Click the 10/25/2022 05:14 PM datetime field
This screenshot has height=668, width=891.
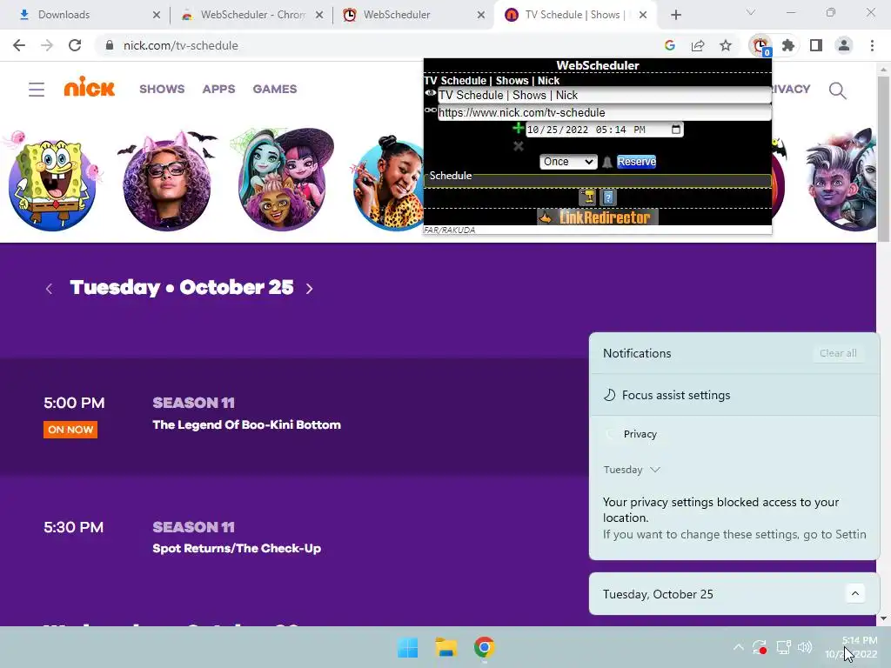[605, 130]
